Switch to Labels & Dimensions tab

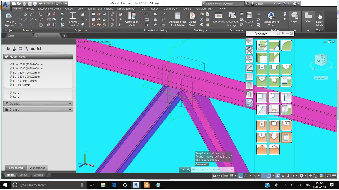pos(100,9)
